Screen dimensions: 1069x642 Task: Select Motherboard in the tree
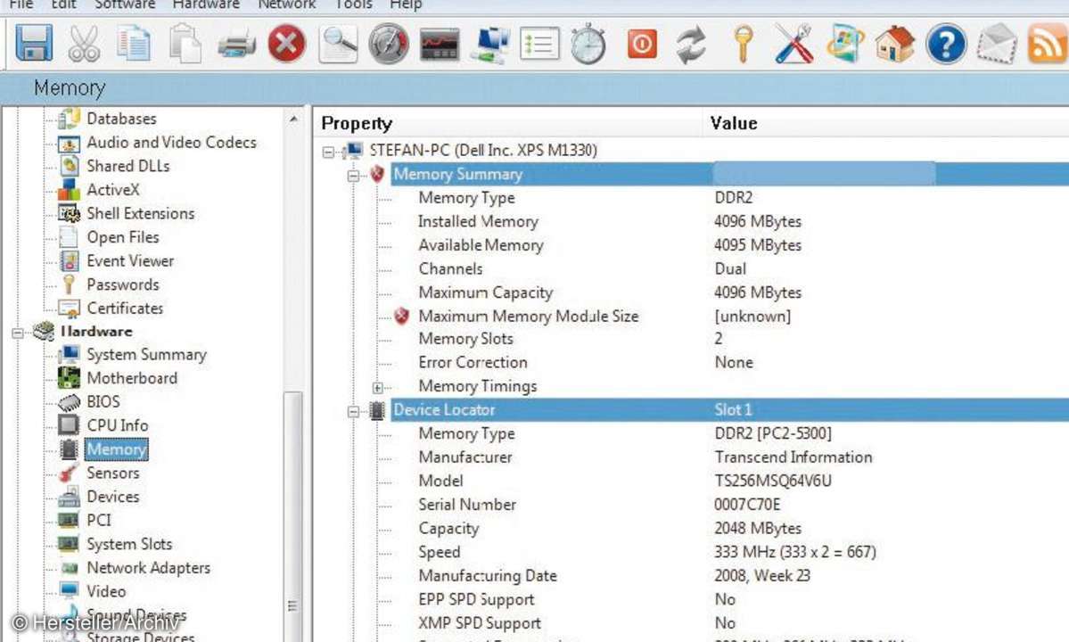132,378
